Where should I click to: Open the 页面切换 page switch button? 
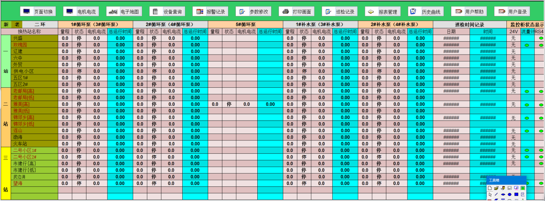click(38, 12)
